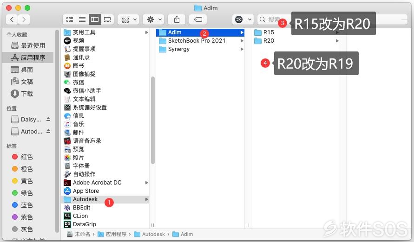Select the 邮件 app
This screenshot has width=414, height=242.
(105, 133)
